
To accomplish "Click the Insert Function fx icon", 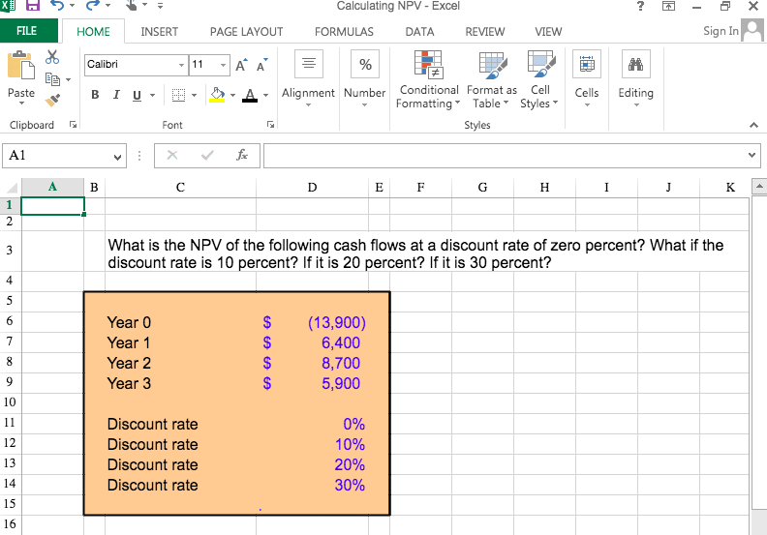I will (x=242, y=156).
